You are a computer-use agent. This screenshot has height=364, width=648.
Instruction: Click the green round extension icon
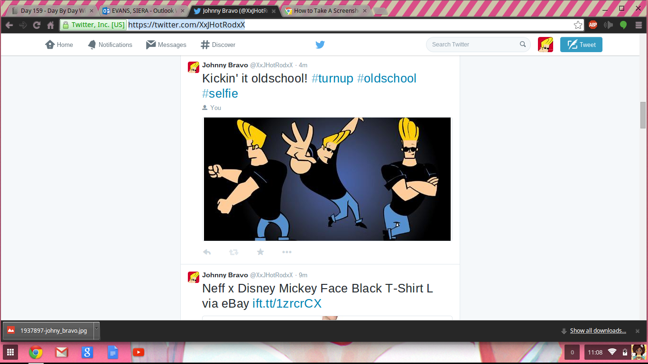tap(623, 25)
